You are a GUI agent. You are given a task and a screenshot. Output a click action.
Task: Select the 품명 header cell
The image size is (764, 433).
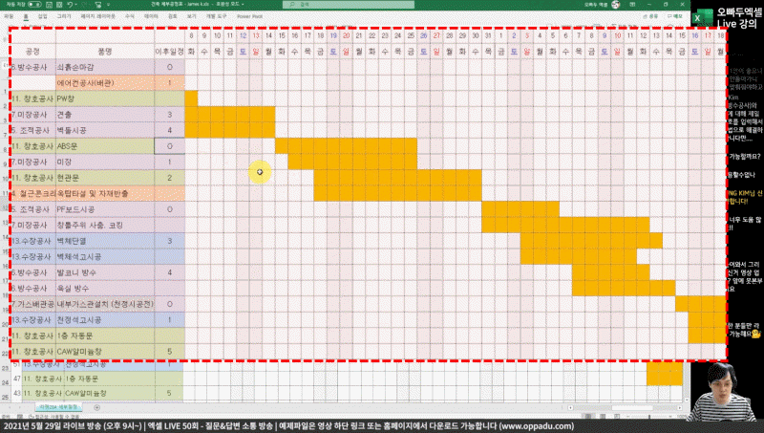click(x=104, y=50)
